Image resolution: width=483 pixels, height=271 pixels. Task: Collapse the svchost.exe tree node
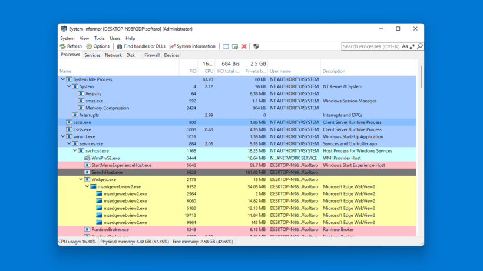pos(75,150)
